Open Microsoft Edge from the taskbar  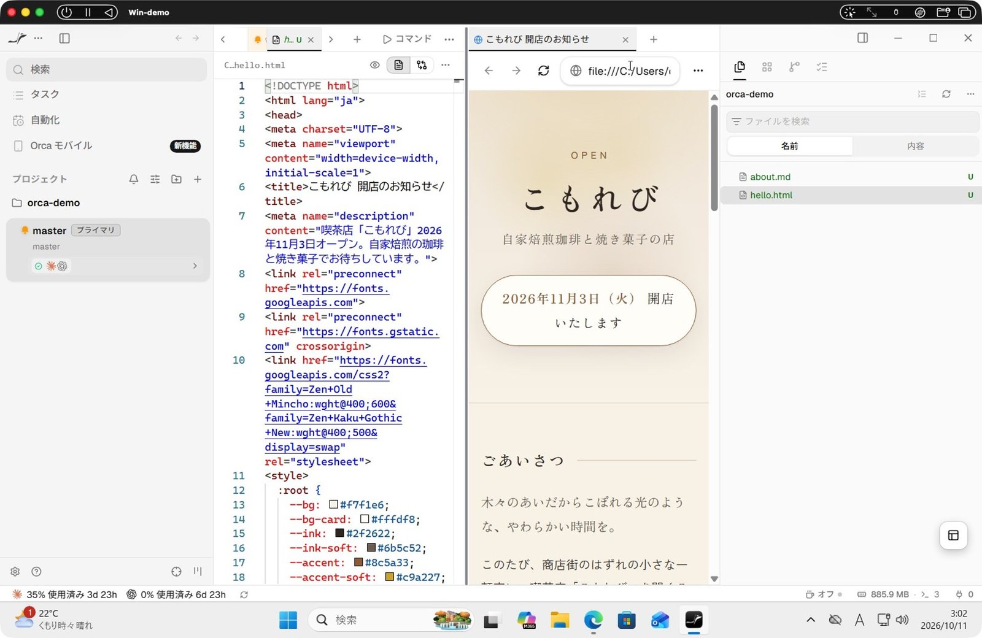[593, 620]
